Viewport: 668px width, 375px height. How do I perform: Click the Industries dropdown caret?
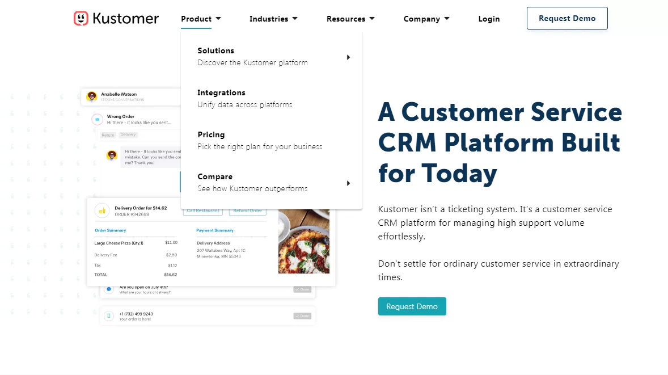(295, 19)
